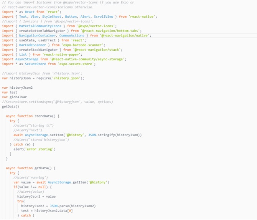Click the commented Ionicons import line

(x=48, y=22)
